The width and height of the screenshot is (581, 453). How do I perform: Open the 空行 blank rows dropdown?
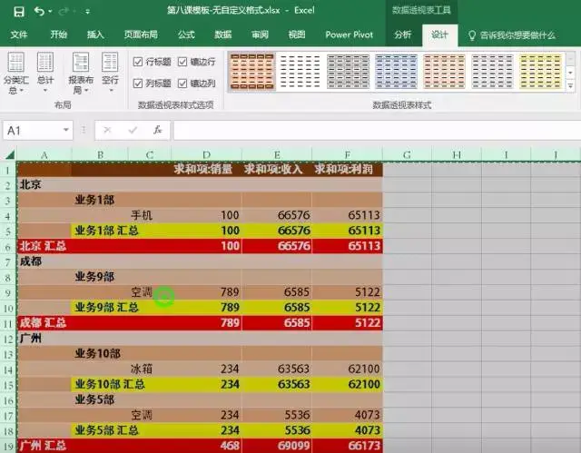coord(110,74)
